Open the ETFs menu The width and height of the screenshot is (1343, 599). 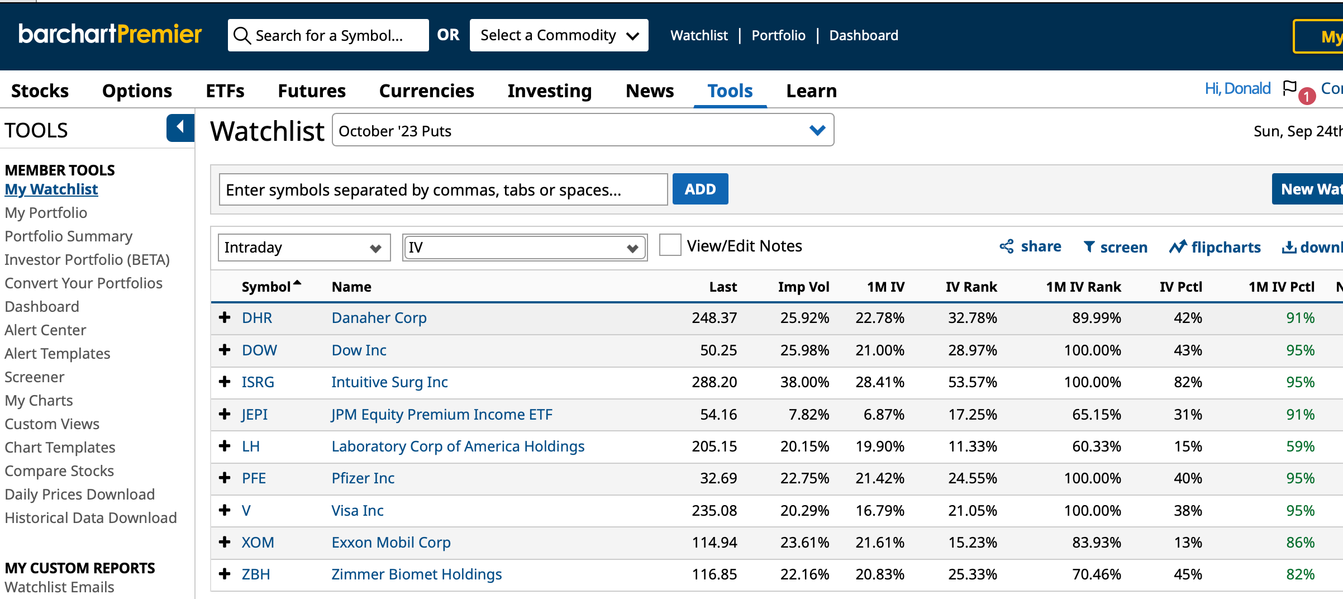[x=225, y=91]
